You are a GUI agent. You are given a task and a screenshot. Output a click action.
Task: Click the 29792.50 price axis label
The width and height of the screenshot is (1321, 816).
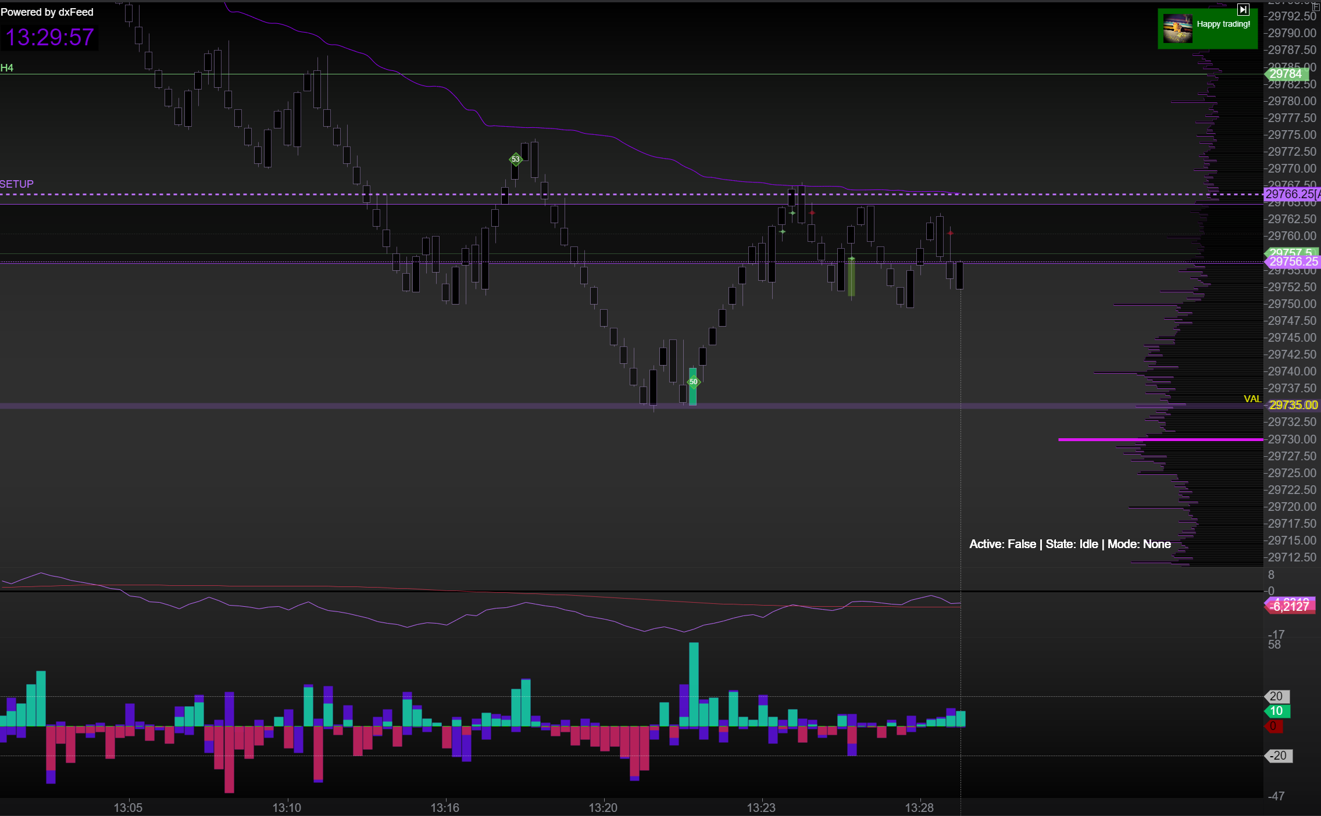pyautogui.click(x=1292, y=16)
